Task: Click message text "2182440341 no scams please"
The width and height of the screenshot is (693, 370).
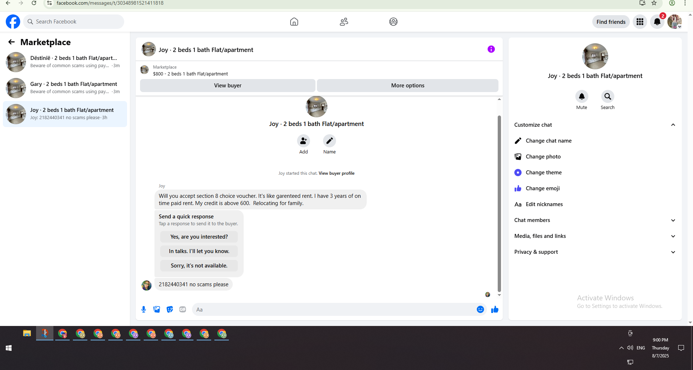Action: 193,284
